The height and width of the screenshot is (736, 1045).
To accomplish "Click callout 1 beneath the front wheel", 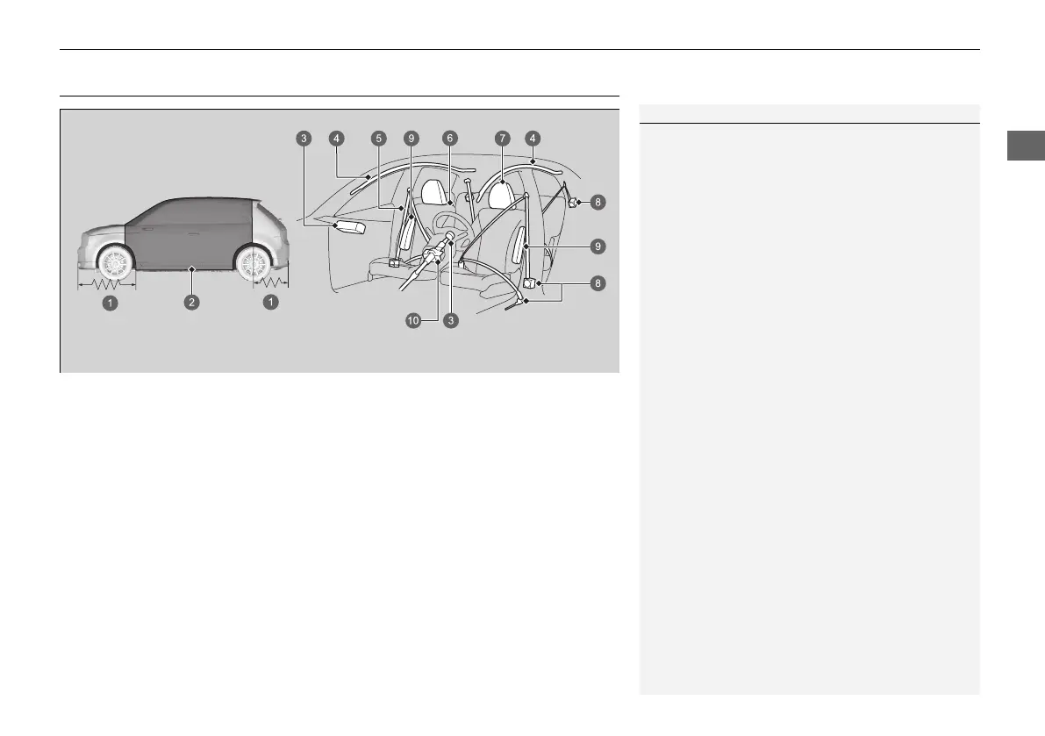I will pyautogui.click(x=110, y=303).
